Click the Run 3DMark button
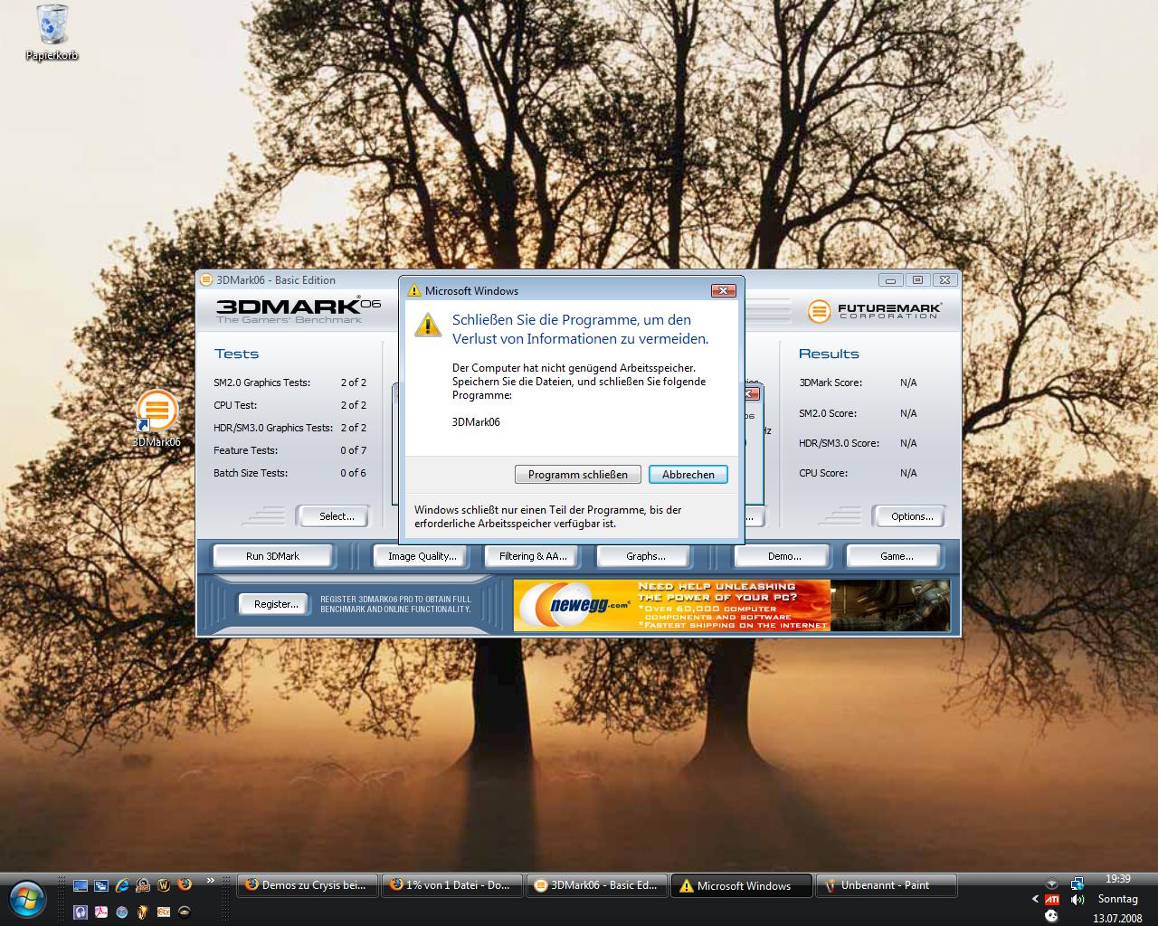Viewport: 1158px width, 926px height. tap(272, 556)
